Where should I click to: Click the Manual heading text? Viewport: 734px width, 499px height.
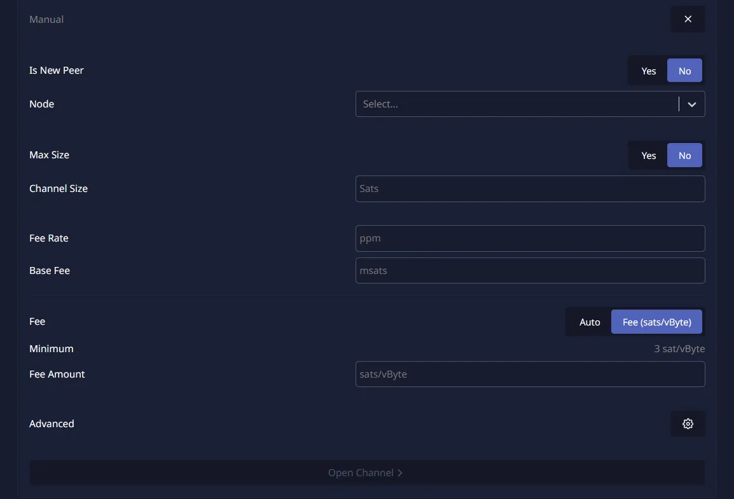click(46, 19)
